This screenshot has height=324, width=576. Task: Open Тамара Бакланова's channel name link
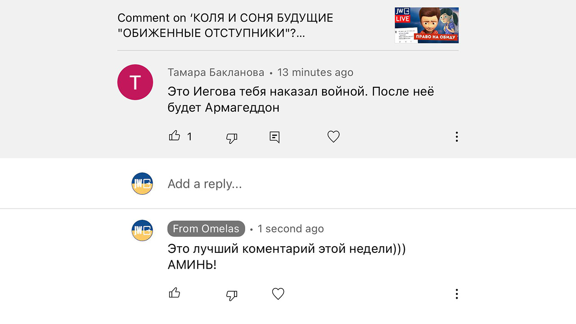coord(216,72)
